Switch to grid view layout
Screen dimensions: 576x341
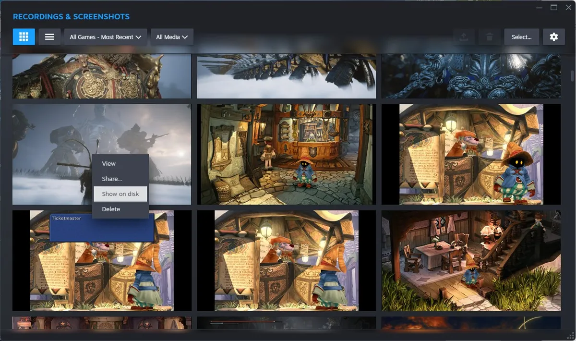[x=24, y=37]
